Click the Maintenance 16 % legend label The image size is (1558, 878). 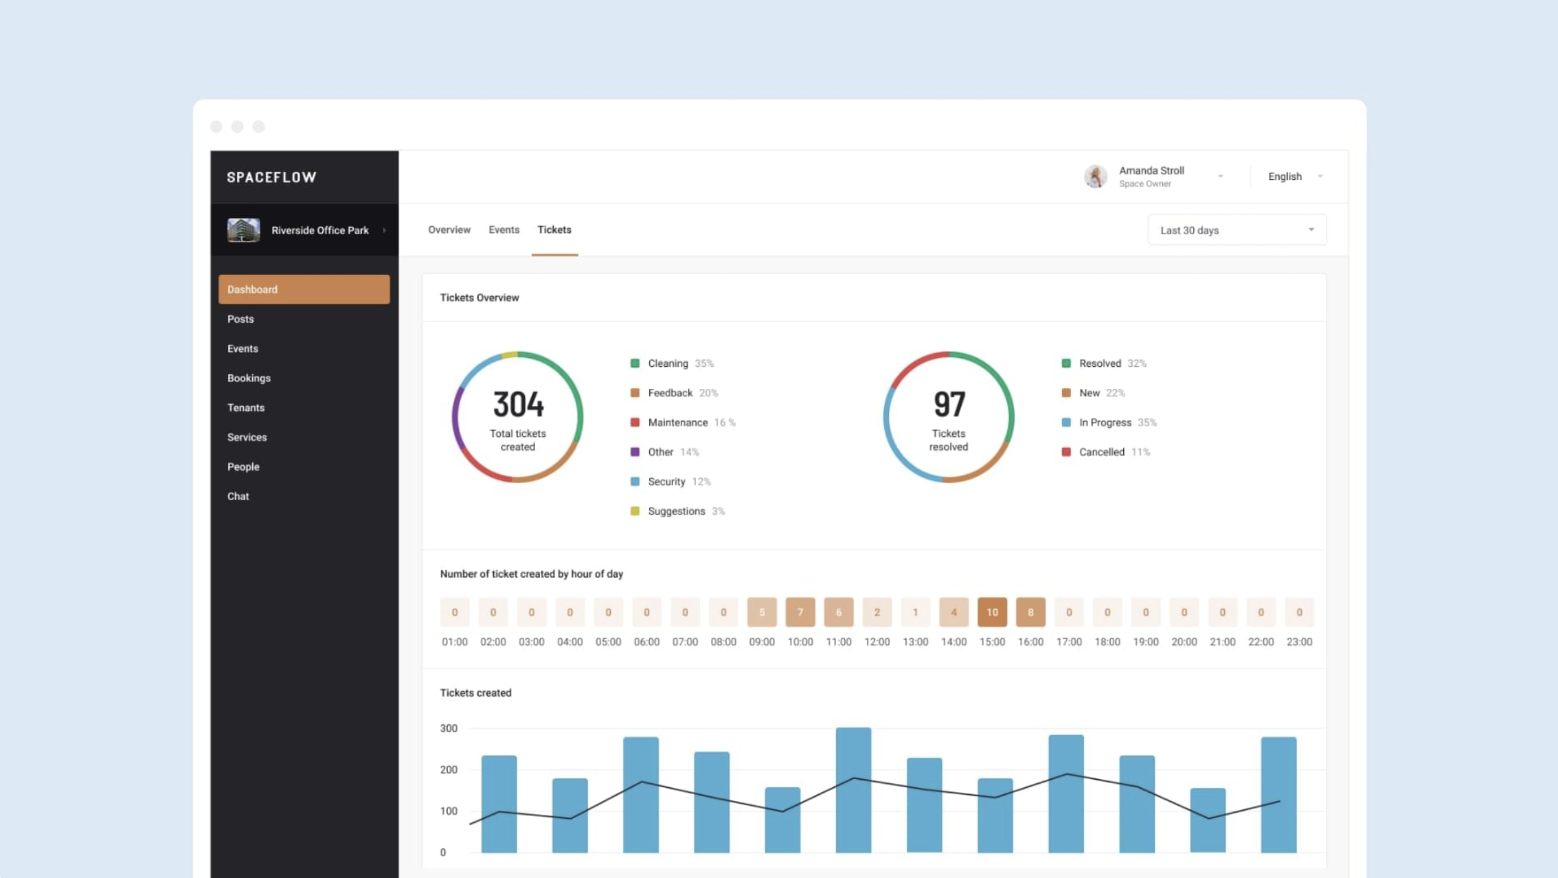pyautogui.click(x=692, y=423)
